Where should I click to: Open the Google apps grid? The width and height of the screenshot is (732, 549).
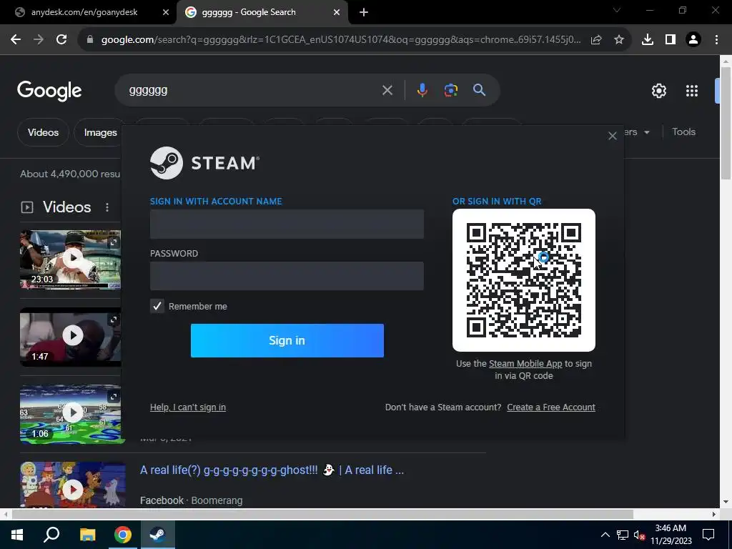point(692,91)
